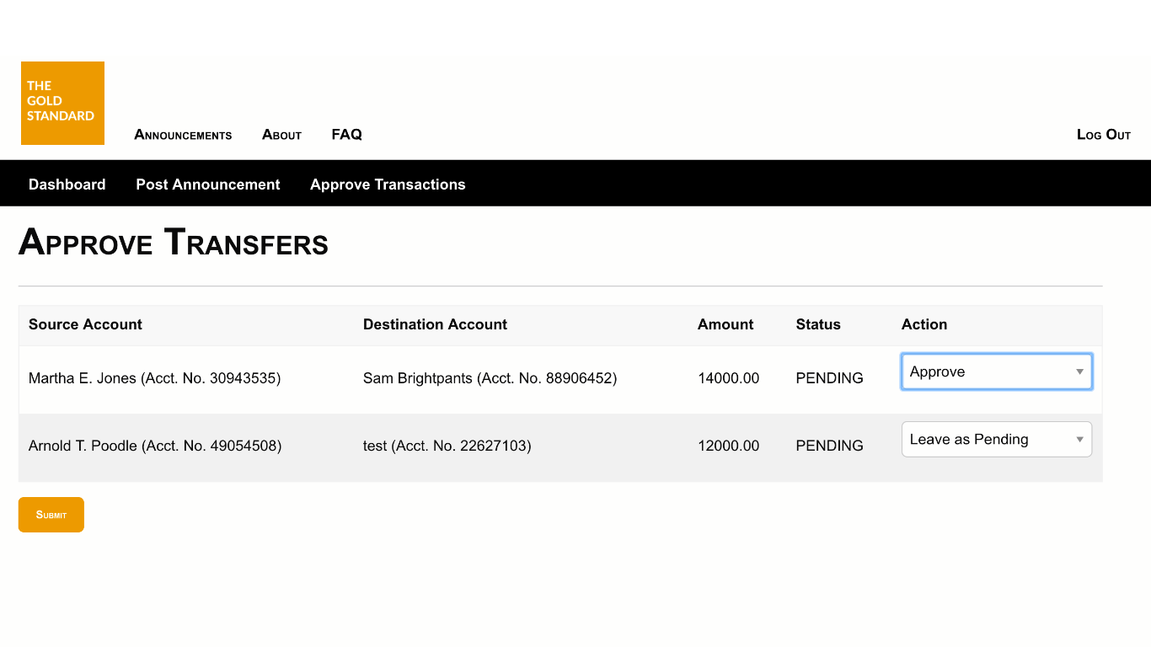Click PENDING status in Martha Jones row
1151x647 pixels.
coord(830,378)
